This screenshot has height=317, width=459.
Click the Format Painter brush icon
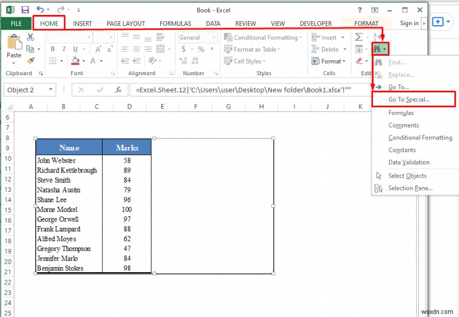(30, 61)
